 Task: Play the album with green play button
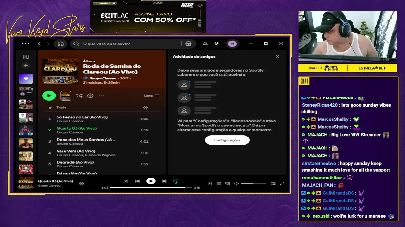click(49, 96)
